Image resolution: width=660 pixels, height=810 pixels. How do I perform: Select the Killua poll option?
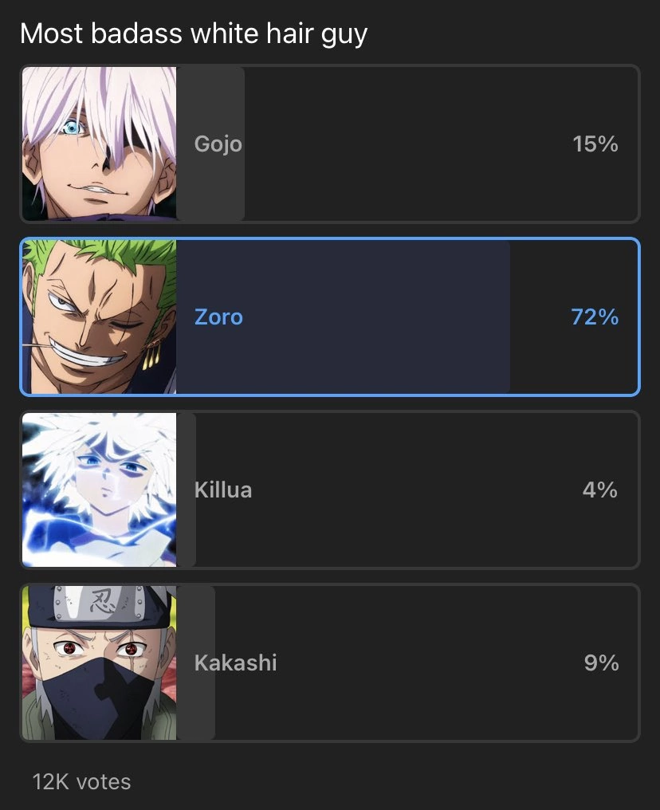pyautogui.click(x=330, y=490)
